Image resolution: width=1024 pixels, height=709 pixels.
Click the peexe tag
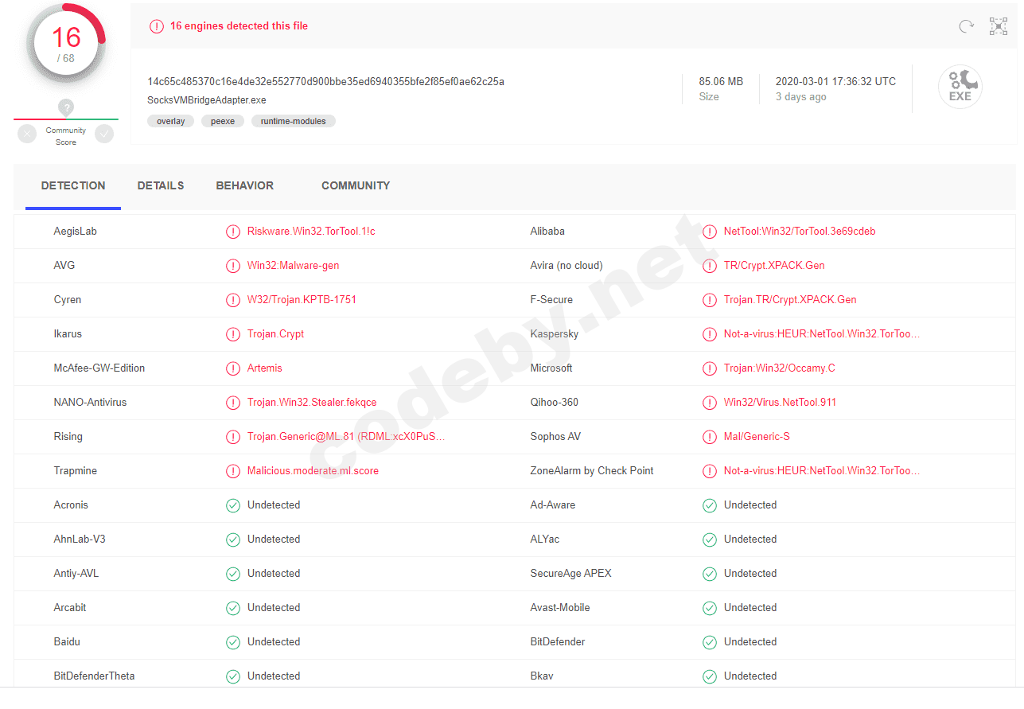pyautogui.click(x=223, y=122)
